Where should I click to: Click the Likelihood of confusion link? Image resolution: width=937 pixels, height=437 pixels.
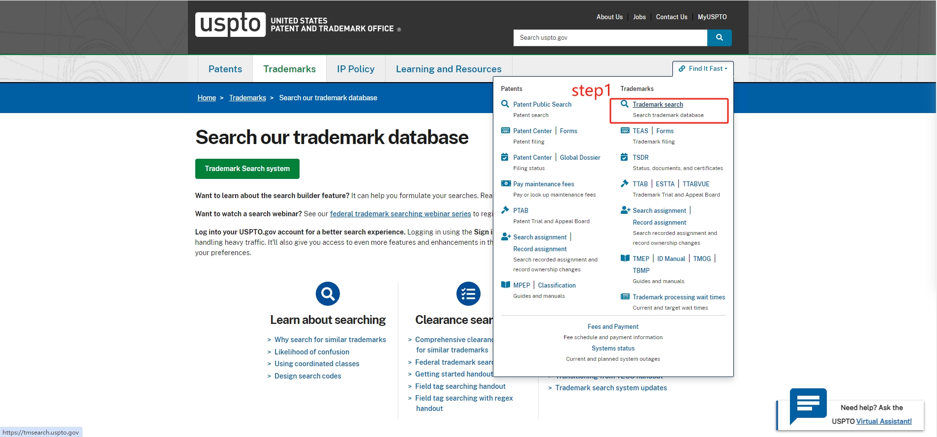312,352
